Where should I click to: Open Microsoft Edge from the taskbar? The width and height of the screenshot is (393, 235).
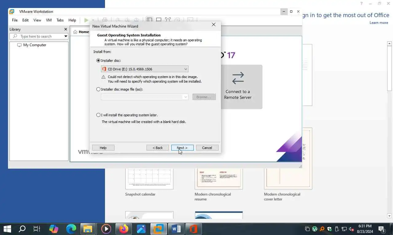[71, 229]
